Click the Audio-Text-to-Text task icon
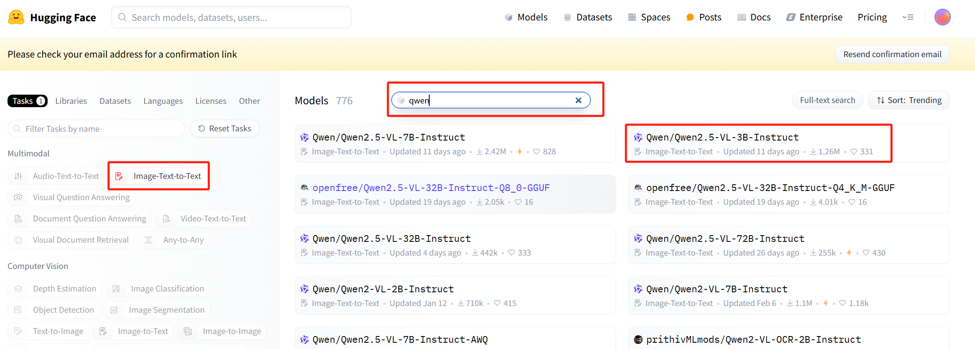The height and width of the screenshot is (349, 975). pos(18,176)
